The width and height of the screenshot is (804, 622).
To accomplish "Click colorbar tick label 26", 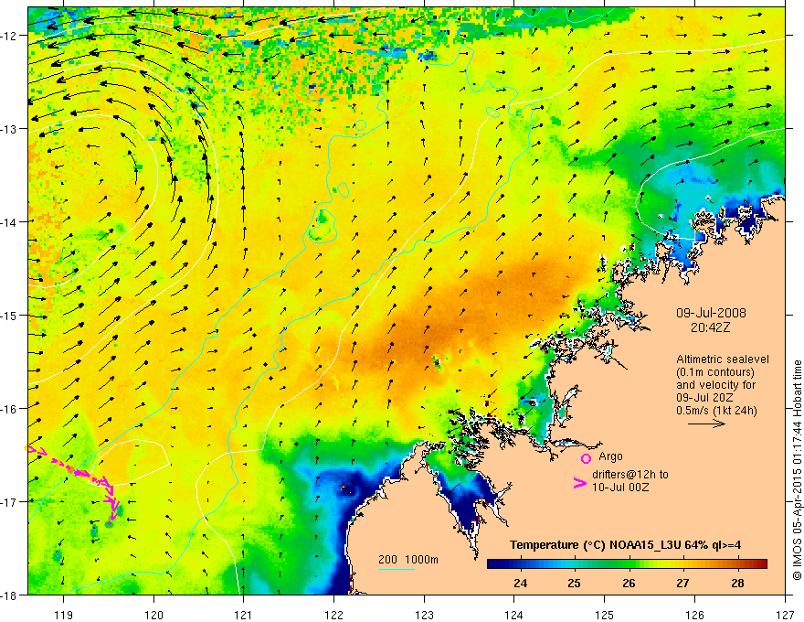I will pos(629,583).
